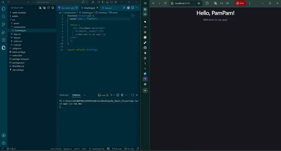This screenshot has height=151, width=281.
Task: Open the browser three-dot menu
Action: click(250, 3)
